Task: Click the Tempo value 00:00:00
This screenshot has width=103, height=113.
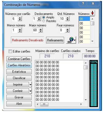Action: (x=90, y=56)
